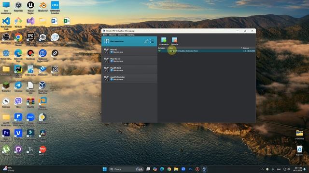Open the Machine menu in VirtualBox
The height and width of the screenshot is (173, 309).
[x=112, y=35]
